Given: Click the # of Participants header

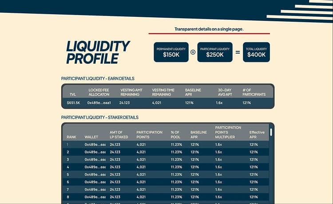Looking at the screenshot, I should click(x=254, y=92).
